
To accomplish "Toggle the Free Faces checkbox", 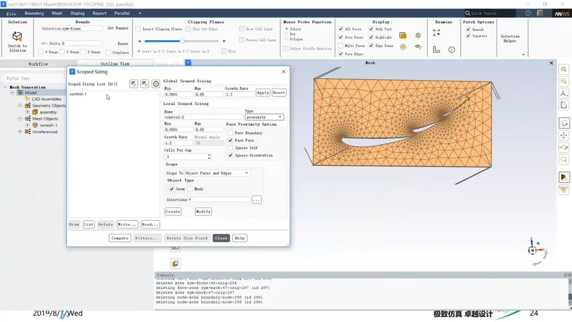I will click(x=340, y=37).
